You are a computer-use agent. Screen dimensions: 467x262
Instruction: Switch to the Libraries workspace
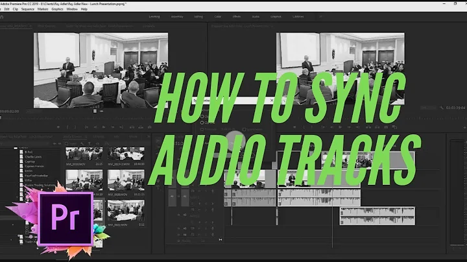[x=298, y=17]
